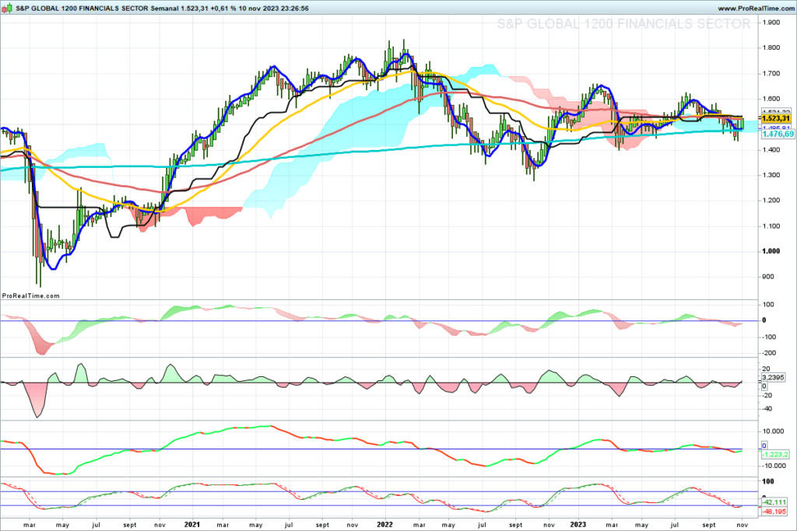
Task: Click the 900 price axis label
Action: (x=768, y=277)
